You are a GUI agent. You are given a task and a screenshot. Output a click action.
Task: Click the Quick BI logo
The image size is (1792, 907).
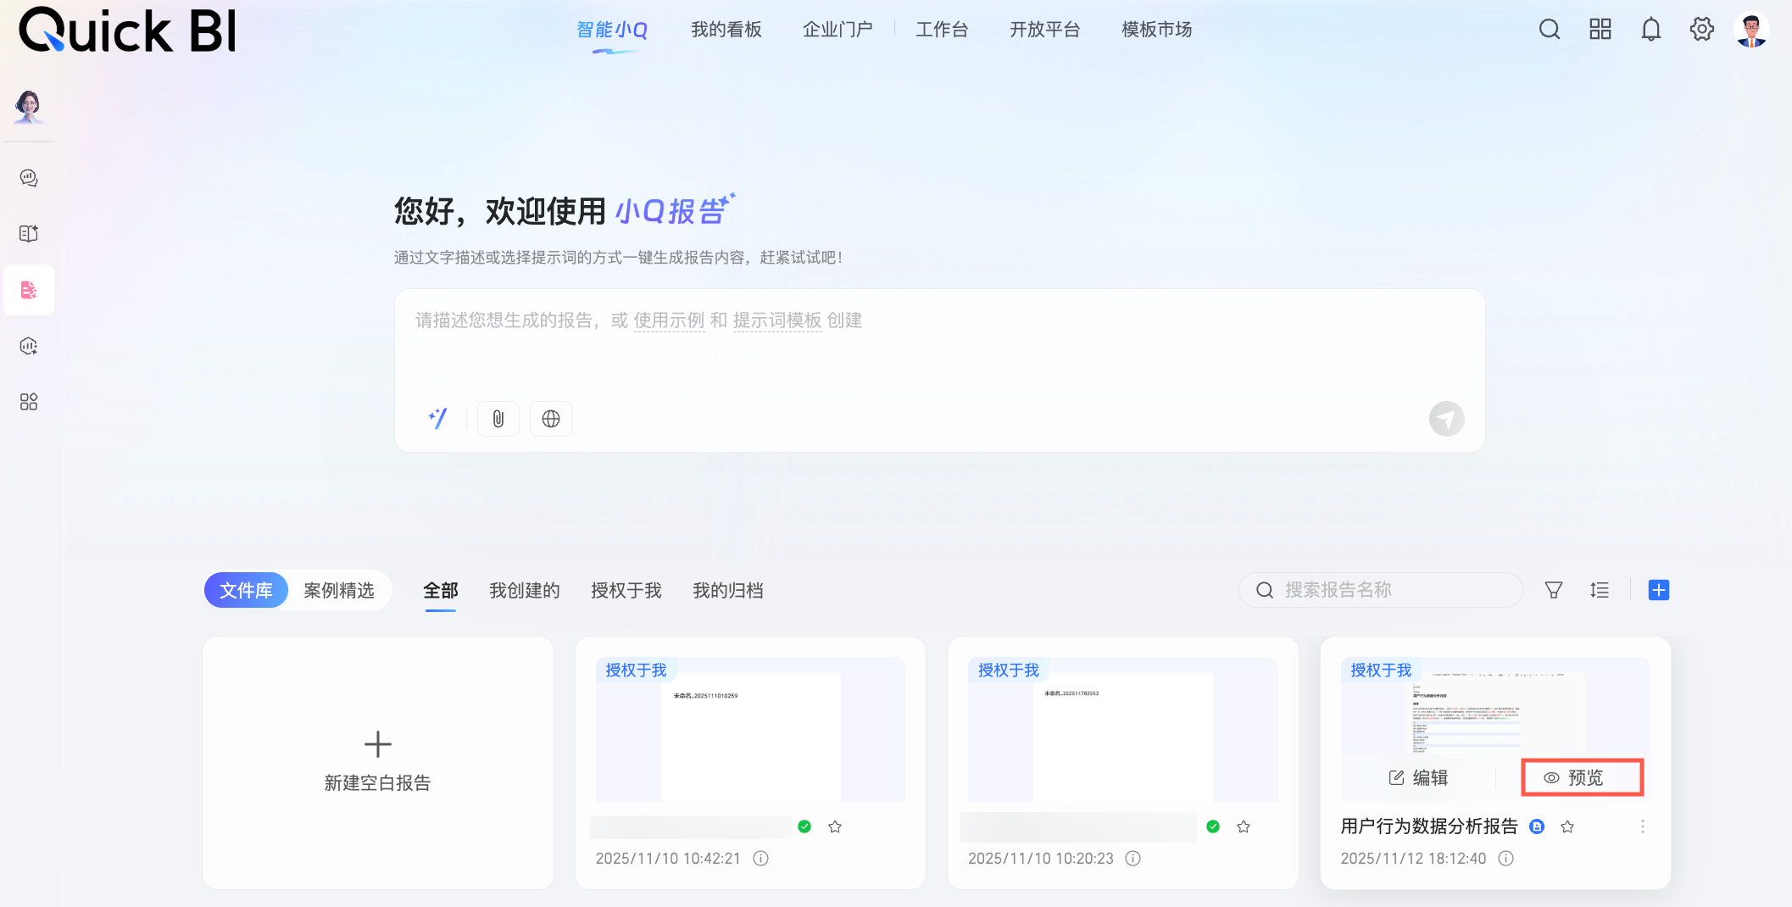click(127, 31)
